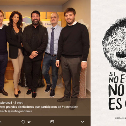Screen dimensions: 126x126
Task: Open the maiorana1 author profile name
Action: pos(6,103)
